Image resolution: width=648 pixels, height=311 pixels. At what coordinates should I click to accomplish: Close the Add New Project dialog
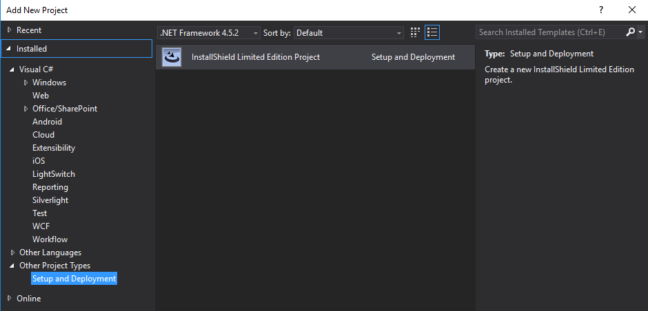(632, 10)
